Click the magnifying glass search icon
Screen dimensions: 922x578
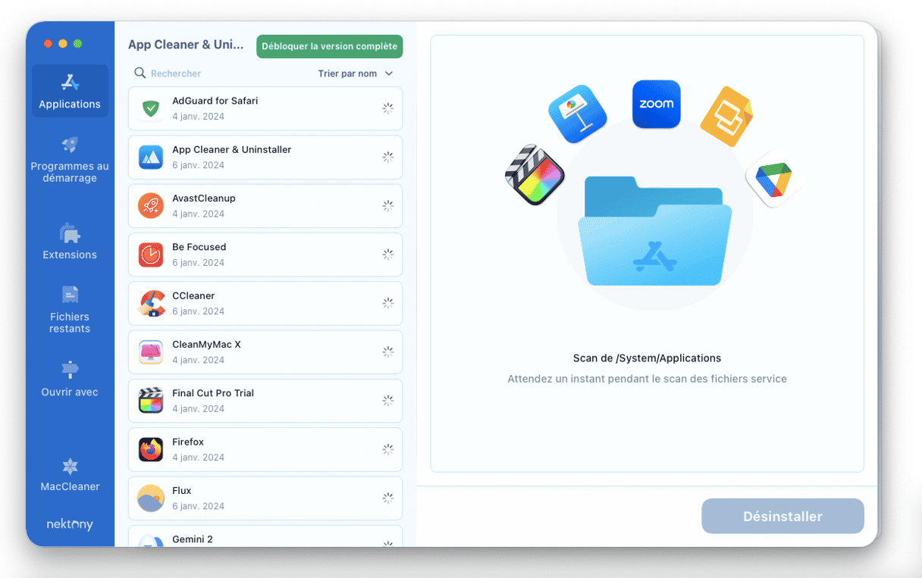140,73
